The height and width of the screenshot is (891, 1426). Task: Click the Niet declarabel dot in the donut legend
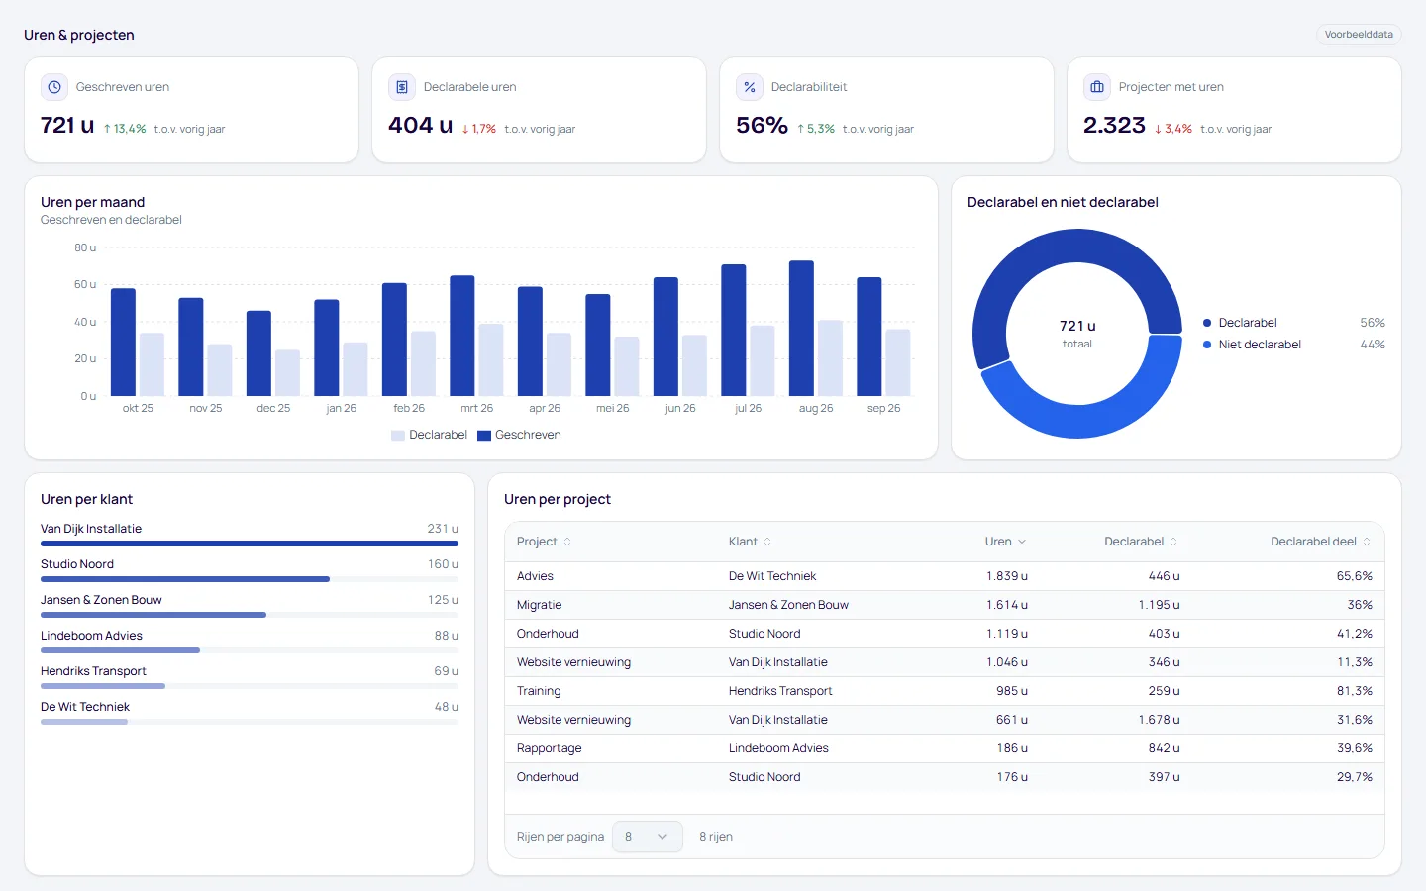click(x=1207, y=345)
